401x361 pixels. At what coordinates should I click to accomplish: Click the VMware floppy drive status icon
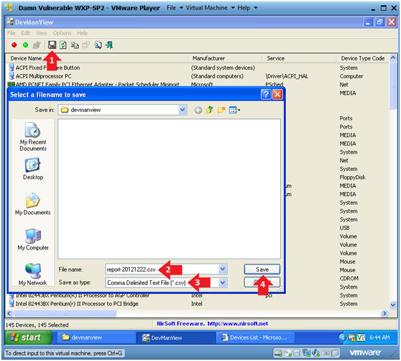click(x=297, y=353)
